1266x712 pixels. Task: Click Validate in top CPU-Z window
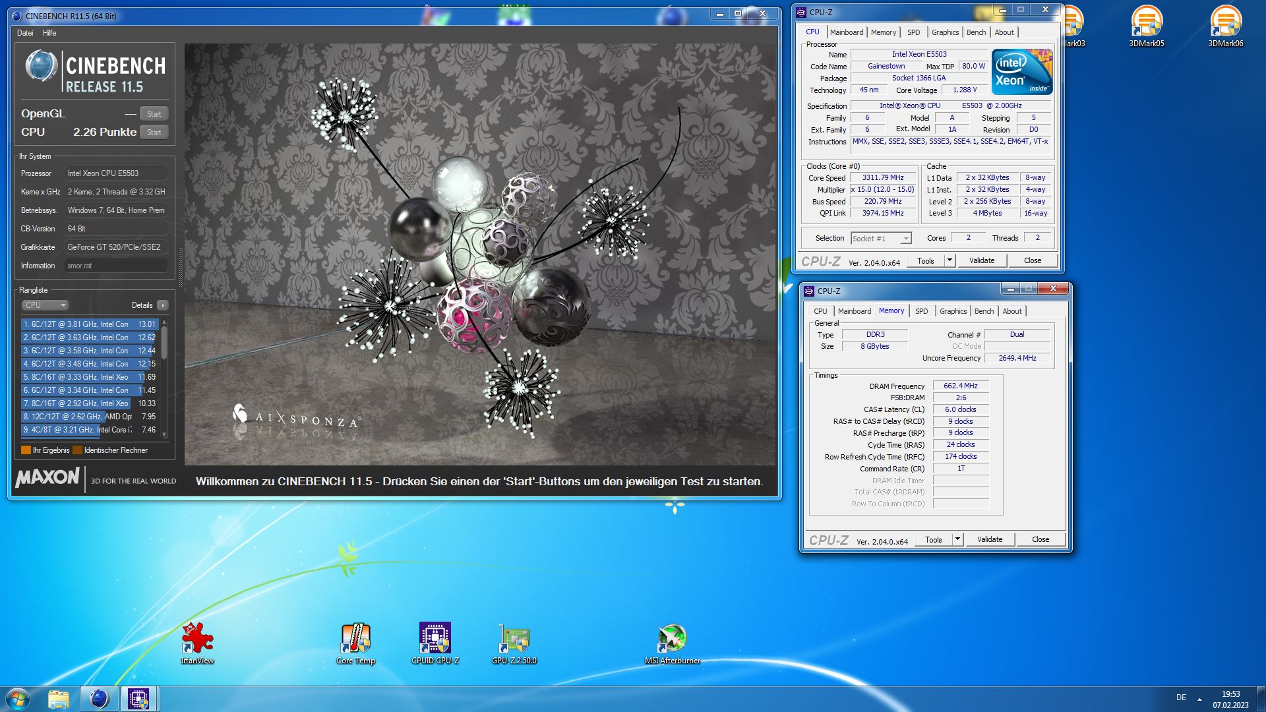coord(982,260)
